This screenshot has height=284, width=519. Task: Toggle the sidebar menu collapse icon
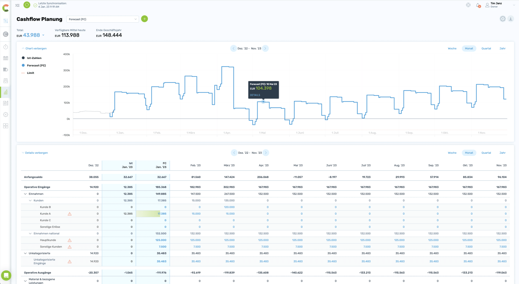click(x=17, y=5)
